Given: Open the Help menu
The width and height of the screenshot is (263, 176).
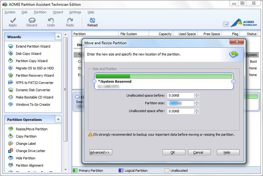Looking at the screenshot, I should (91, 12).
